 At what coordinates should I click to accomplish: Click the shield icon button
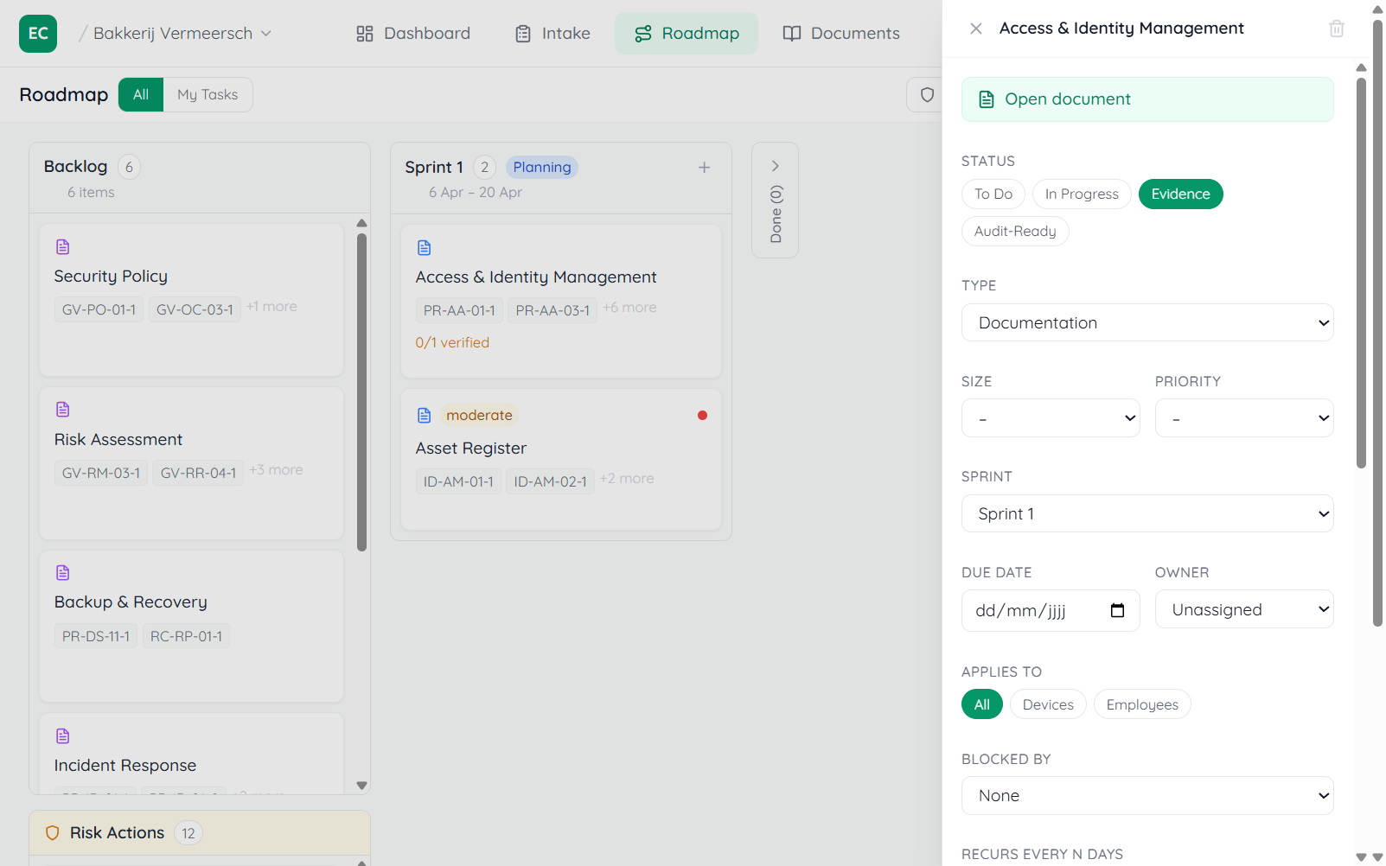point(927,95)
